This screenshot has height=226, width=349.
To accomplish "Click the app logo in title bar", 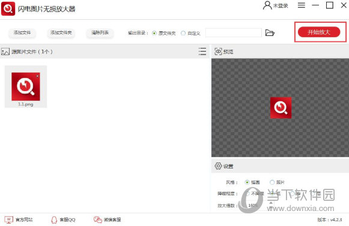I will click(8, 8).
